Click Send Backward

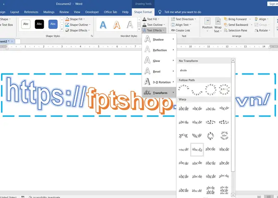pyautogui.click(x=236, y=25)
